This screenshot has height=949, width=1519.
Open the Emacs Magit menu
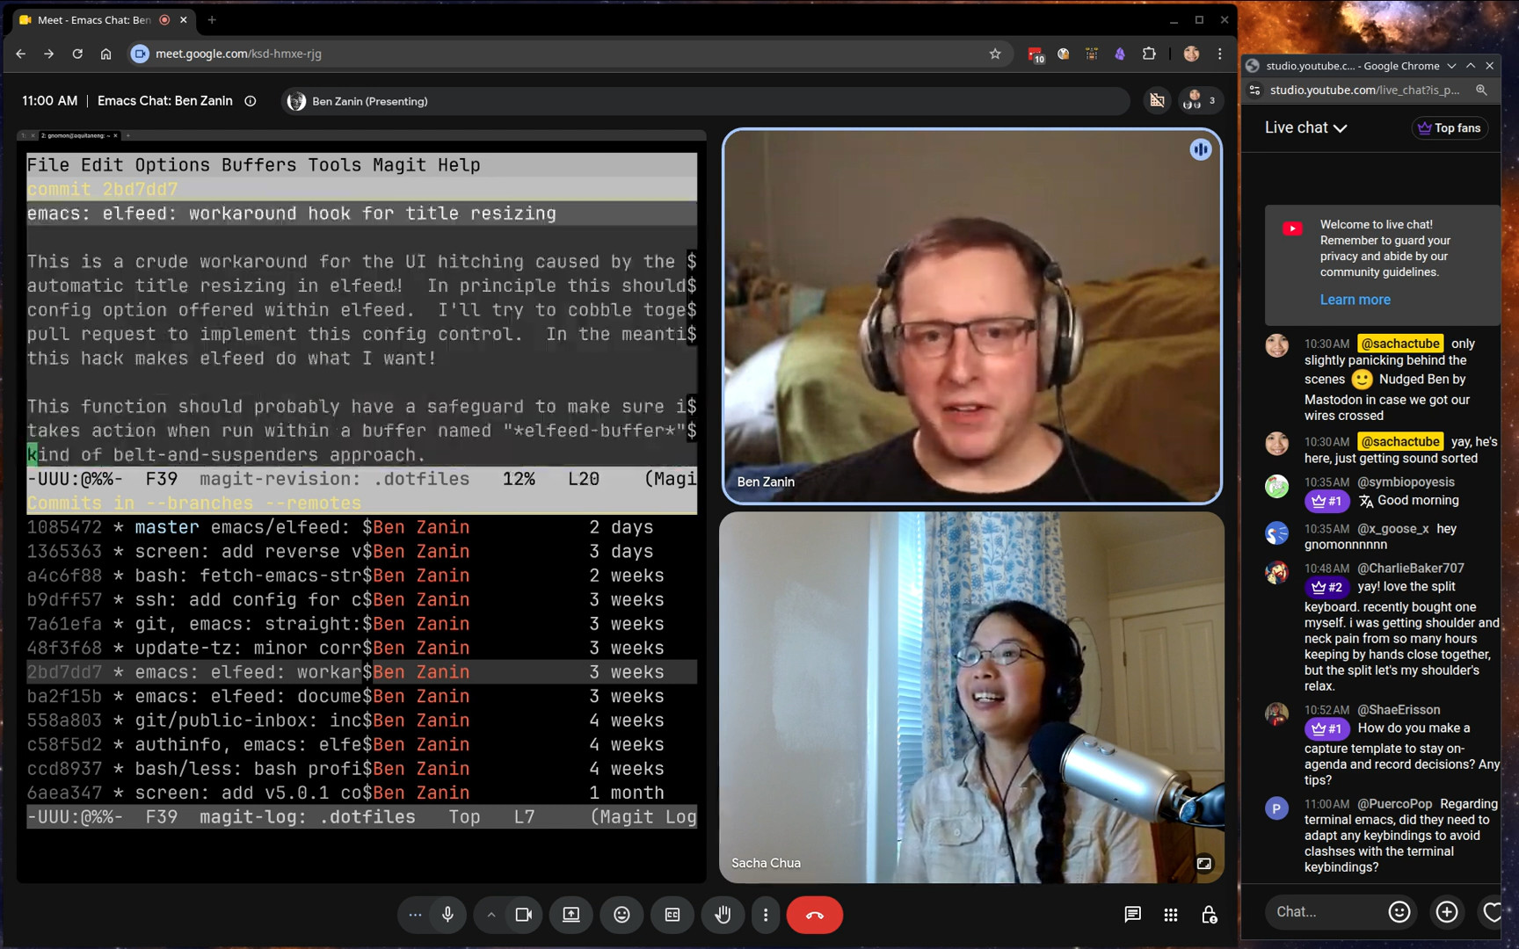[399, 164]
